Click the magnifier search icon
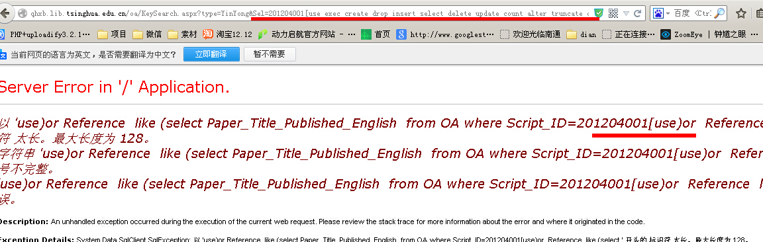The width and height of the screenshot is (763, 242). pyautogui.click(x=719, y=13)
